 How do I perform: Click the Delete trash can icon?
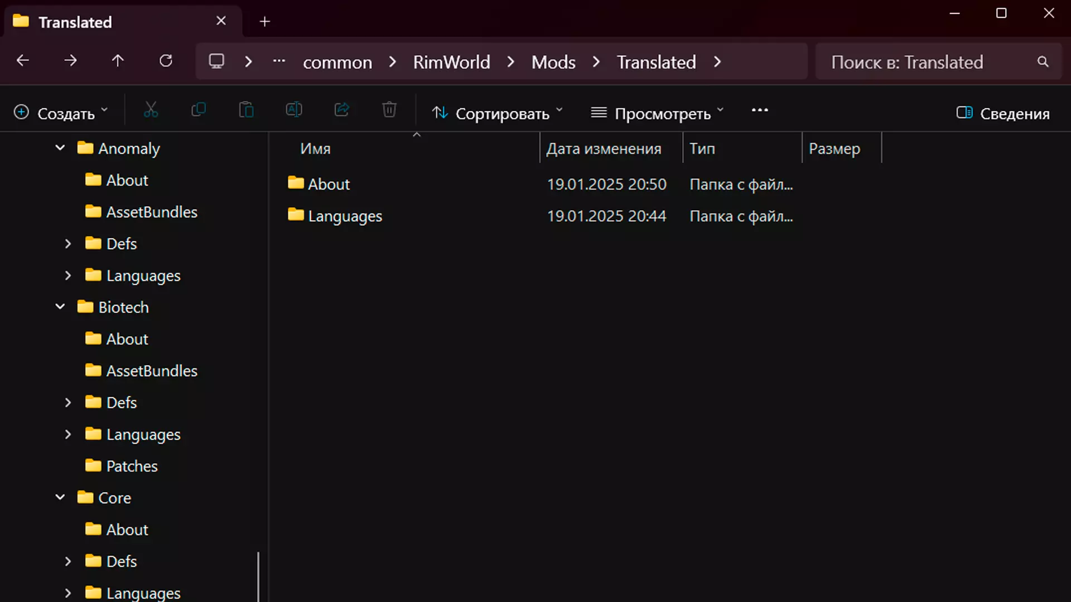pyautogui.click(x=389, y=110)
